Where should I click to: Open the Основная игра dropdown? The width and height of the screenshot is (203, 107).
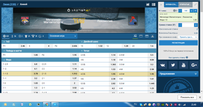pyautogui.click(x=63, y=36)
